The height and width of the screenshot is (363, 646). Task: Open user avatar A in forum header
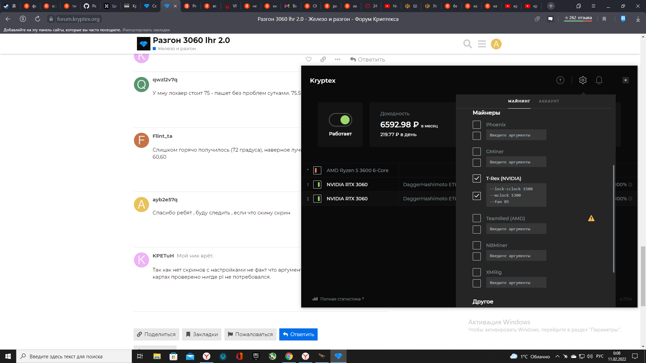(x=496, y=44)
